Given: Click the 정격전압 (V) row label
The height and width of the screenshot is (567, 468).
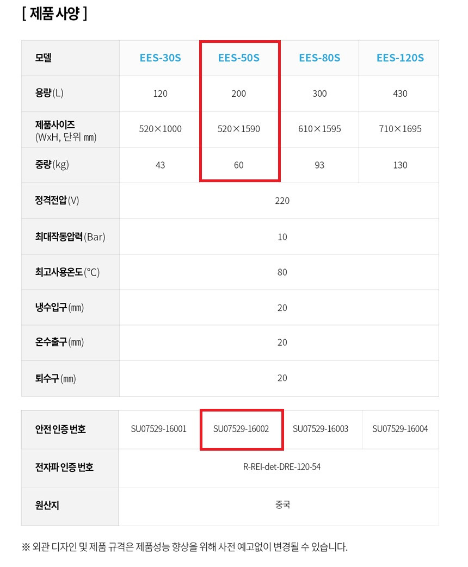Looking at the screenshot, I should click(57, 201).
